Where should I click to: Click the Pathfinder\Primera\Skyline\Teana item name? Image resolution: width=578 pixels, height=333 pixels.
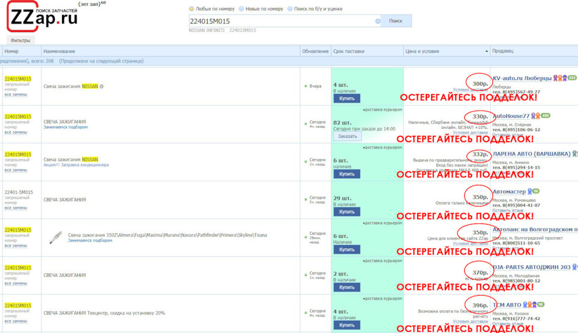point(167,235)
